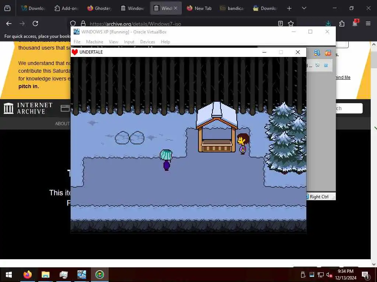This screenshot has width=377, height=282.
Task: Open tracking protection shield icon
Action: 73,23
